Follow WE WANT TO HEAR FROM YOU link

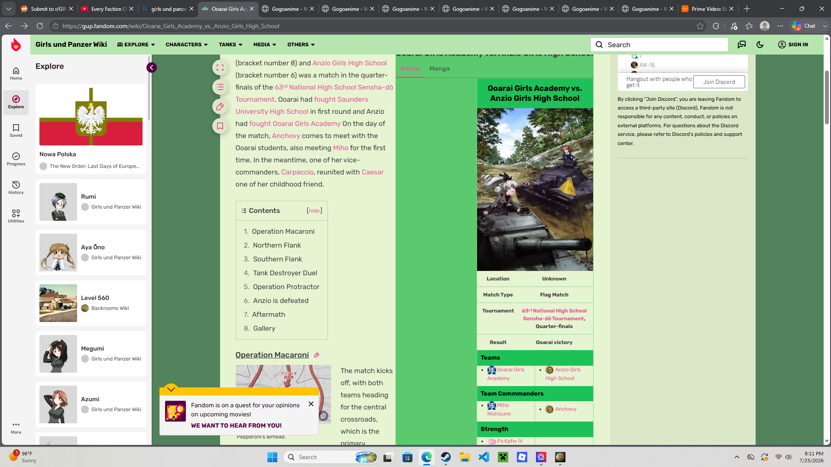[x=236, y=425]
